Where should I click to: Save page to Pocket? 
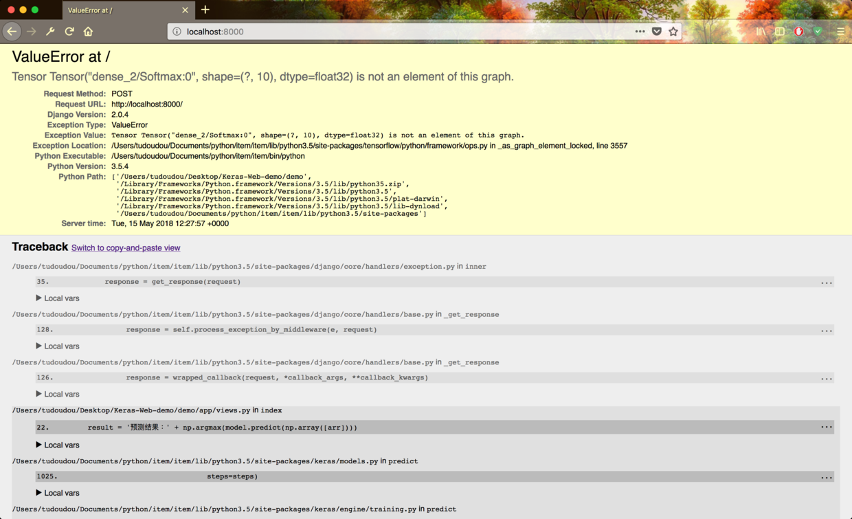point(657,32)
